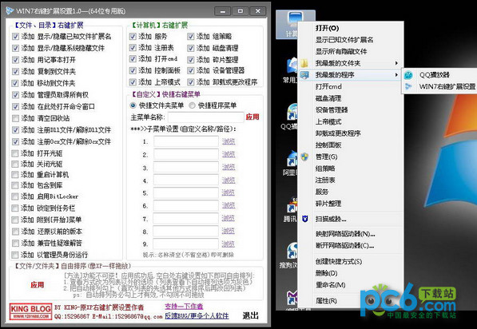The image size is (477, 329).
Task: Check 添加 以管理员身份运行
Action: 15,255
